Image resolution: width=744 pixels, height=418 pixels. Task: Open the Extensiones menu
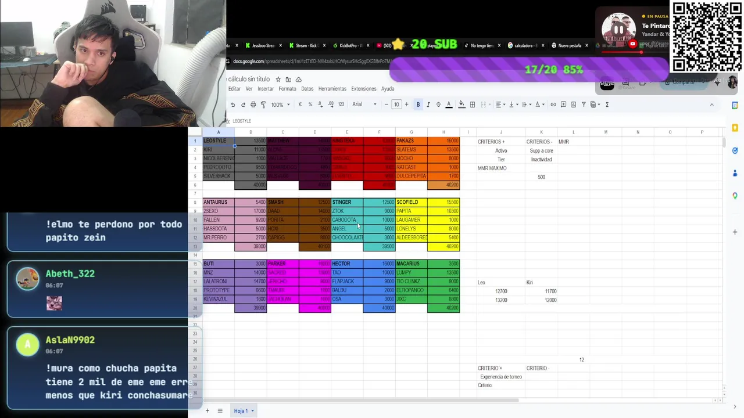pyautogui.click(x=364, y=89)
